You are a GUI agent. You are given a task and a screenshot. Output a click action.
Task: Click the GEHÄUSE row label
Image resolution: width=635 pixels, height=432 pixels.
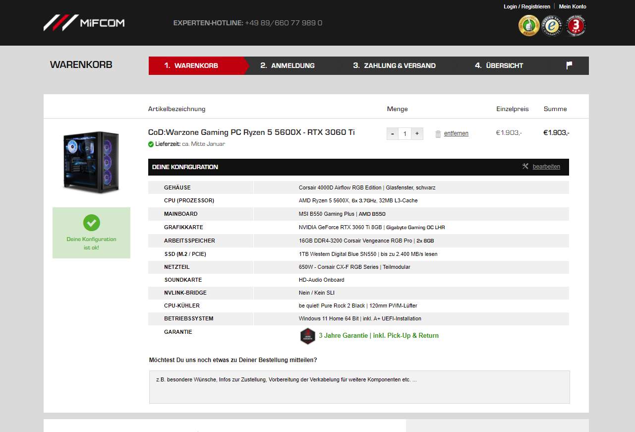177,187
